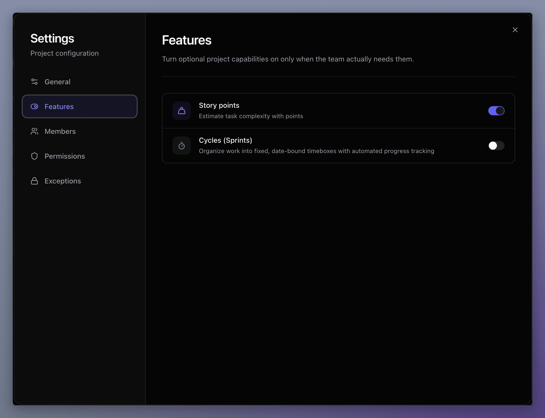Open the General settings section
545x418 pixels.
pos(80,82)
